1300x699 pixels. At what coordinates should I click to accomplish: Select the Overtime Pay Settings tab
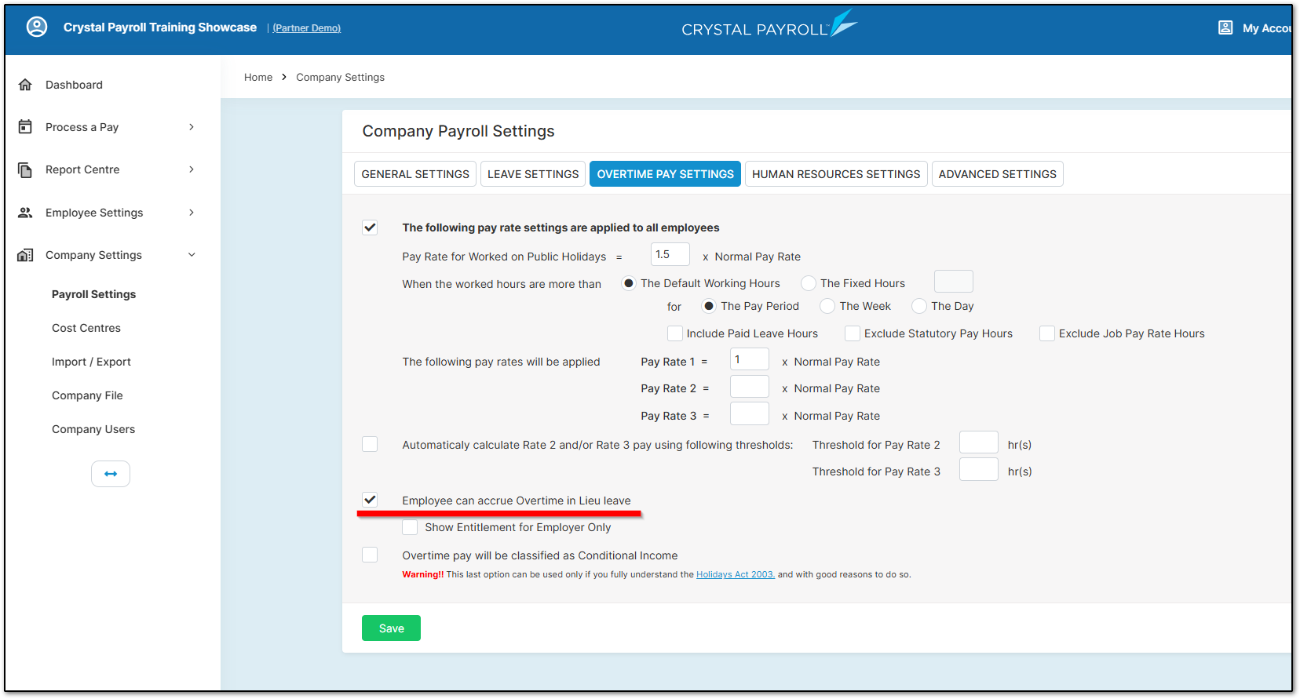pos(666,174)
